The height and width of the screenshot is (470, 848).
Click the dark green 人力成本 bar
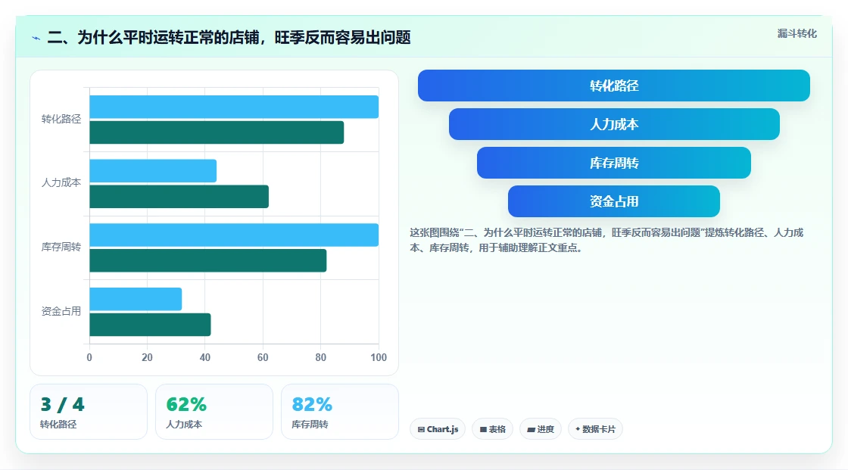179,196
